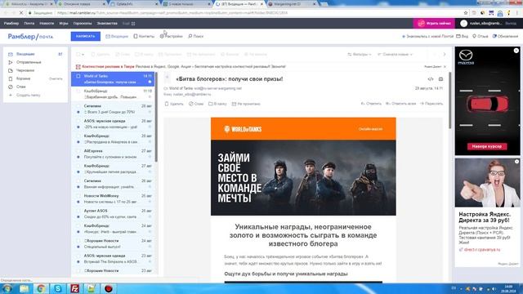Click Выход to log out

coord(511,24)
